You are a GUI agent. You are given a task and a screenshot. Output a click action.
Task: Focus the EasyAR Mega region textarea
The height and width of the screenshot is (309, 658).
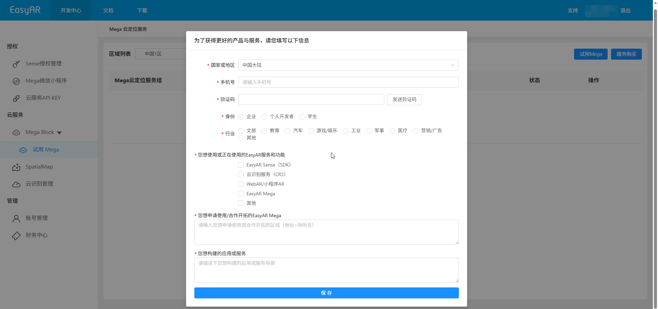[326, 232]
